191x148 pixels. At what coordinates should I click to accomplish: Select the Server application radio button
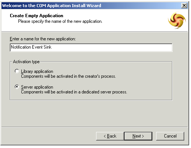[17, 87]
